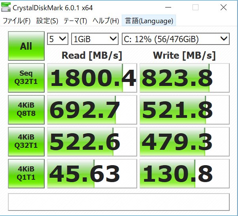Click the Seq read result 1800.4
This screenshot has height=216, width=238.
(x=92, y=78)
